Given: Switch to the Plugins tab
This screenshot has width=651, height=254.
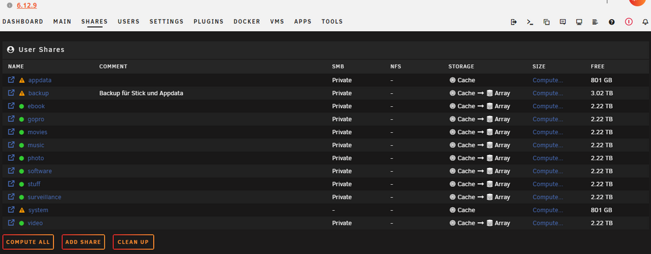Looking at the screenshot, I should (x=208, y=21).
